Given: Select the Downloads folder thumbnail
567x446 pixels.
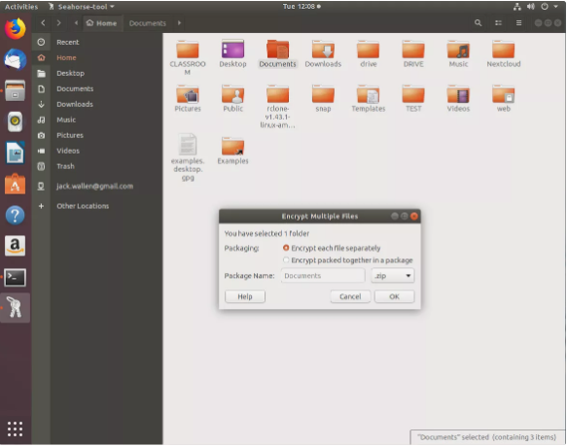Looking at the screenshot, I should (x=323, y=53).
